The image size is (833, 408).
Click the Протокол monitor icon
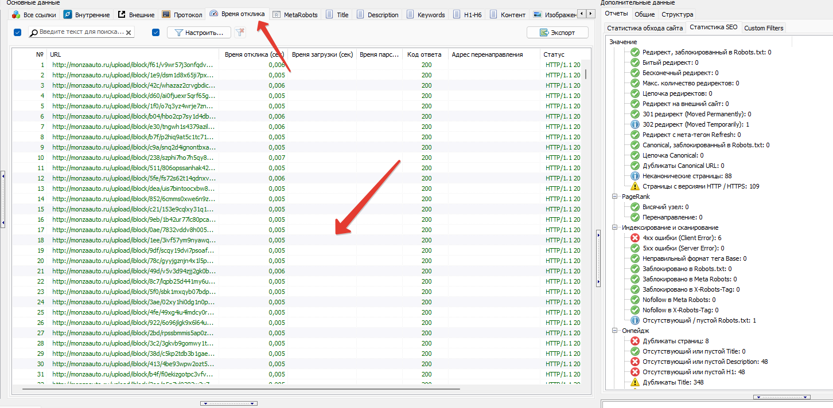coord(166,14)
